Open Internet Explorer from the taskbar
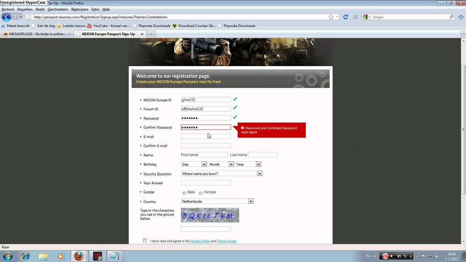The height and width of the screenshot is (262, 466). (x=25, y=256)
